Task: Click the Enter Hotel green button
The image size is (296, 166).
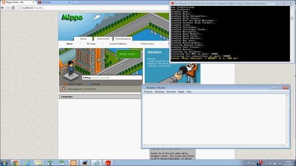Action: (x=129, y=54)
